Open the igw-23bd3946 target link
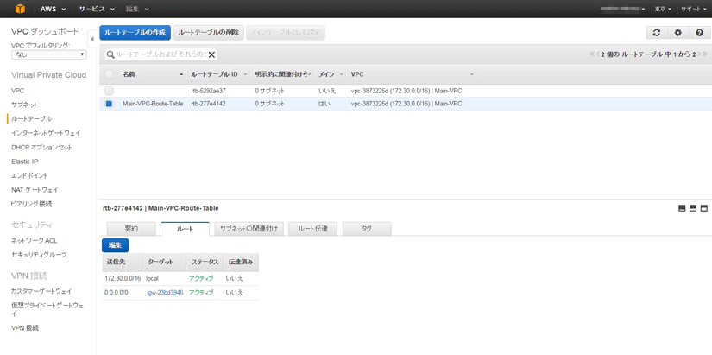The width and height of the screenshot is (712, 355). pyautogui.click(x=165, y=293)
